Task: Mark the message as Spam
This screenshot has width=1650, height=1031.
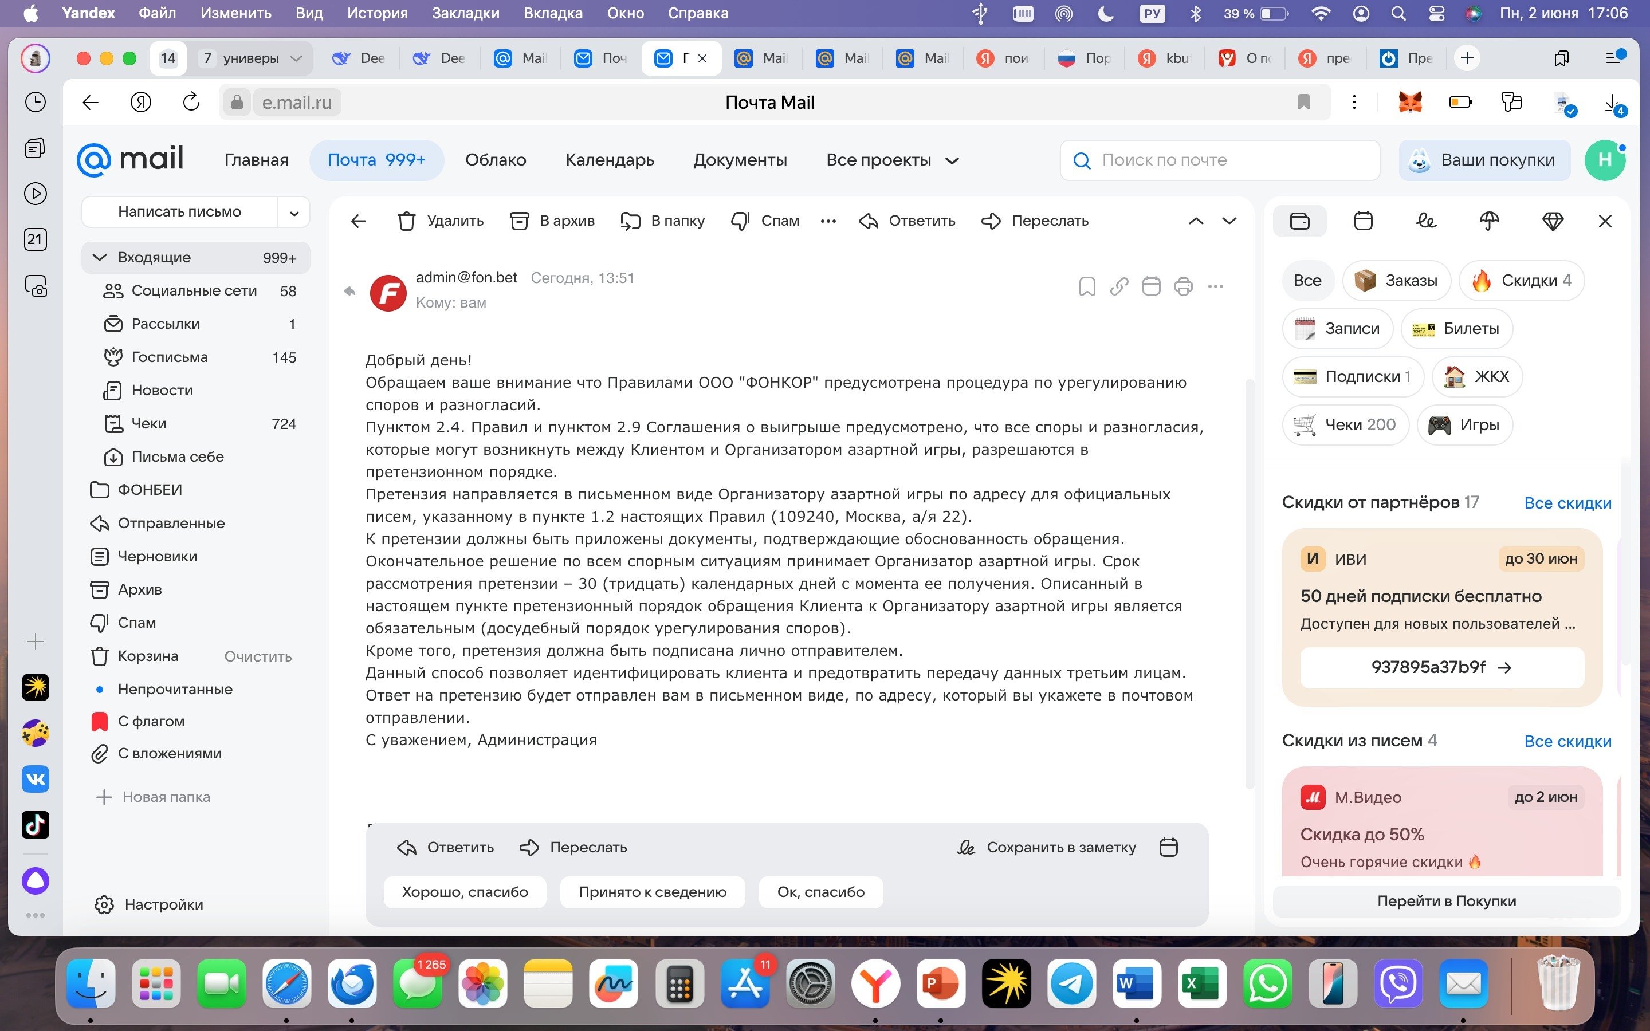Action: click(x=765, y=221)
